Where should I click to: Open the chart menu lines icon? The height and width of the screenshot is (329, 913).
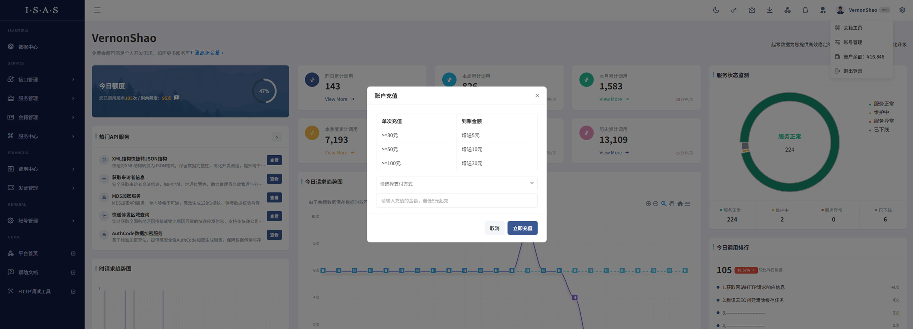click(x=688, y=203)
